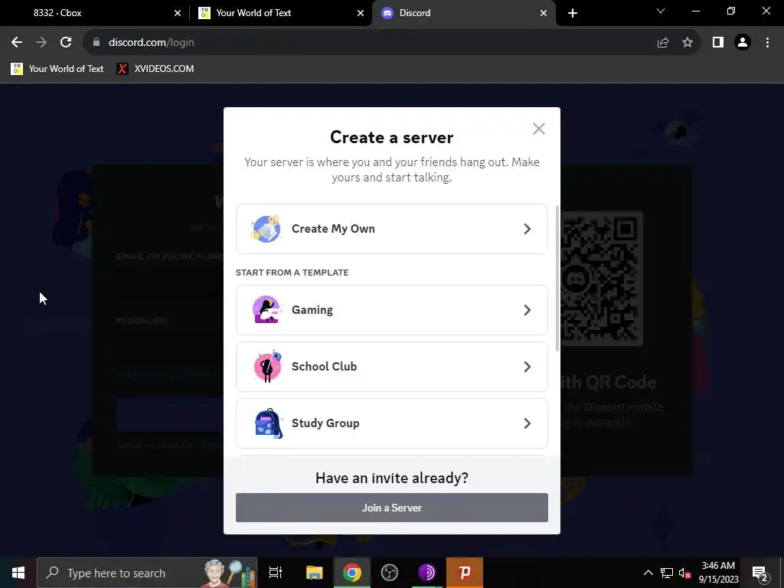Bookmark this page with the star
784x588 pixels.
pos(688,43)
